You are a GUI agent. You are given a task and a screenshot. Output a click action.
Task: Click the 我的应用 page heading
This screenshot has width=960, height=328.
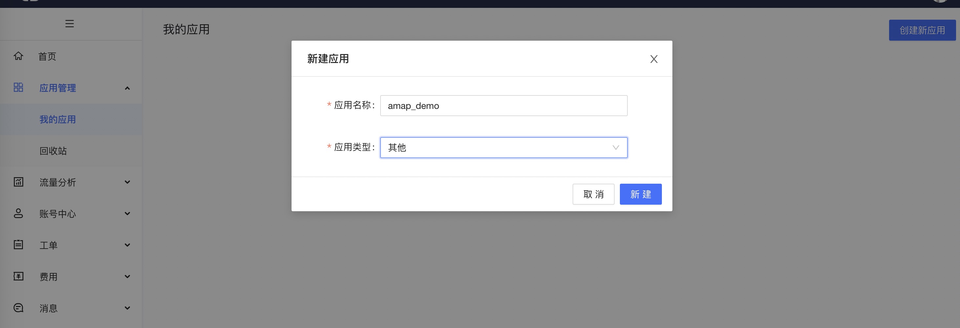click(186, 30)
